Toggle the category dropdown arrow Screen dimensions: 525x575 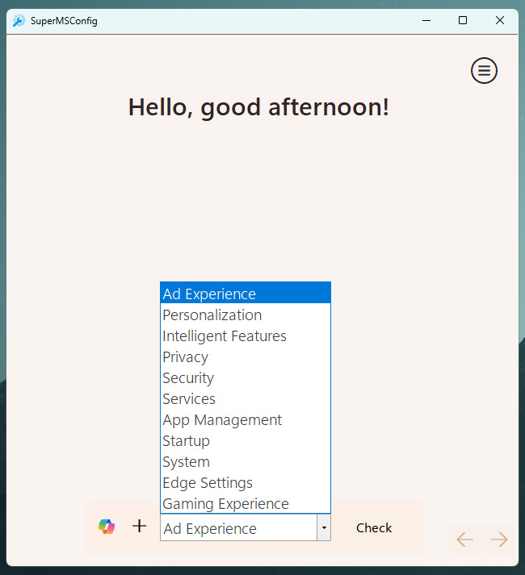[x=324, y=527]
